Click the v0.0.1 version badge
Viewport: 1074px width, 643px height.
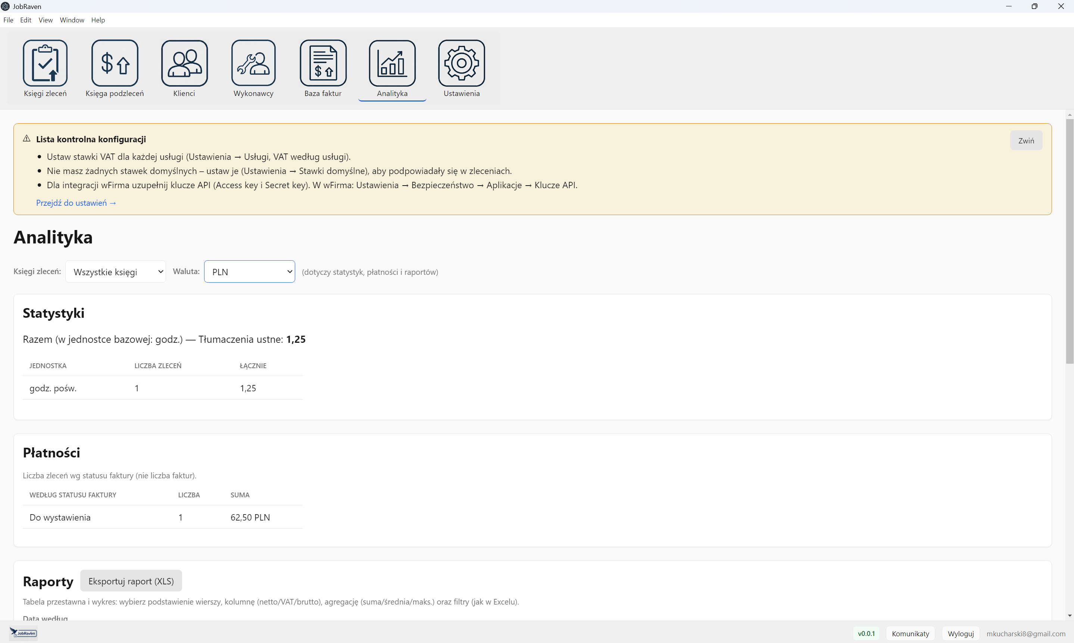pos(866,633)
